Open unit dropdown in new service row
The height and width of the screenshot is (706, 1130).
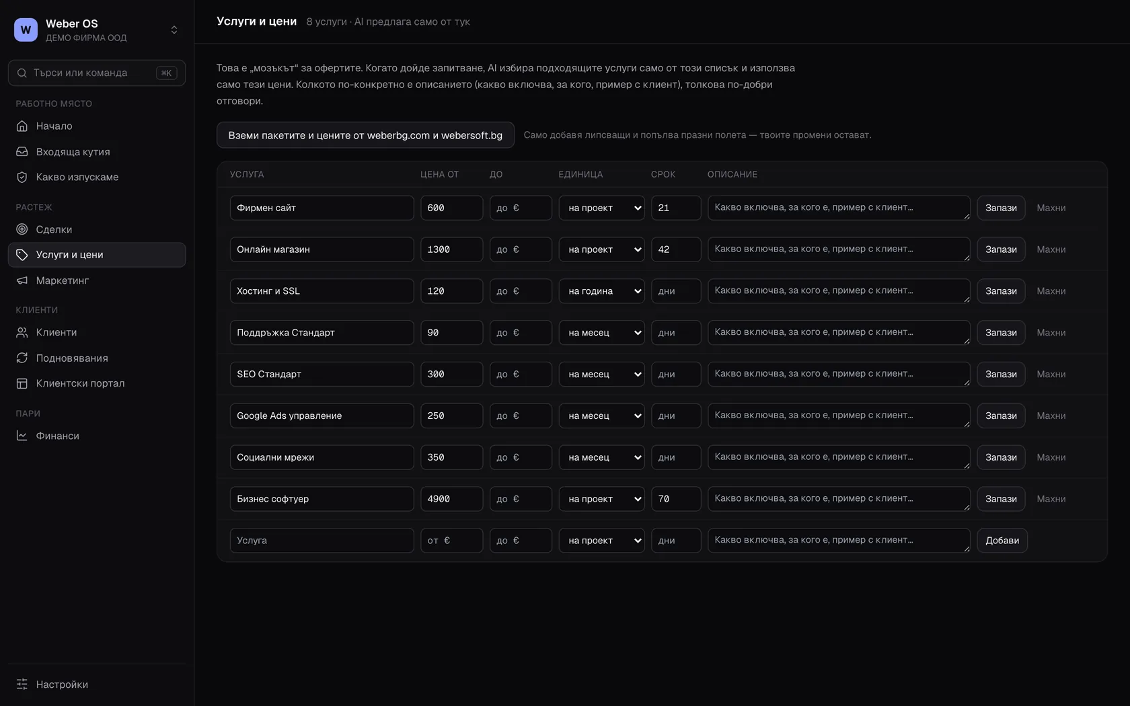coord(601,541)
